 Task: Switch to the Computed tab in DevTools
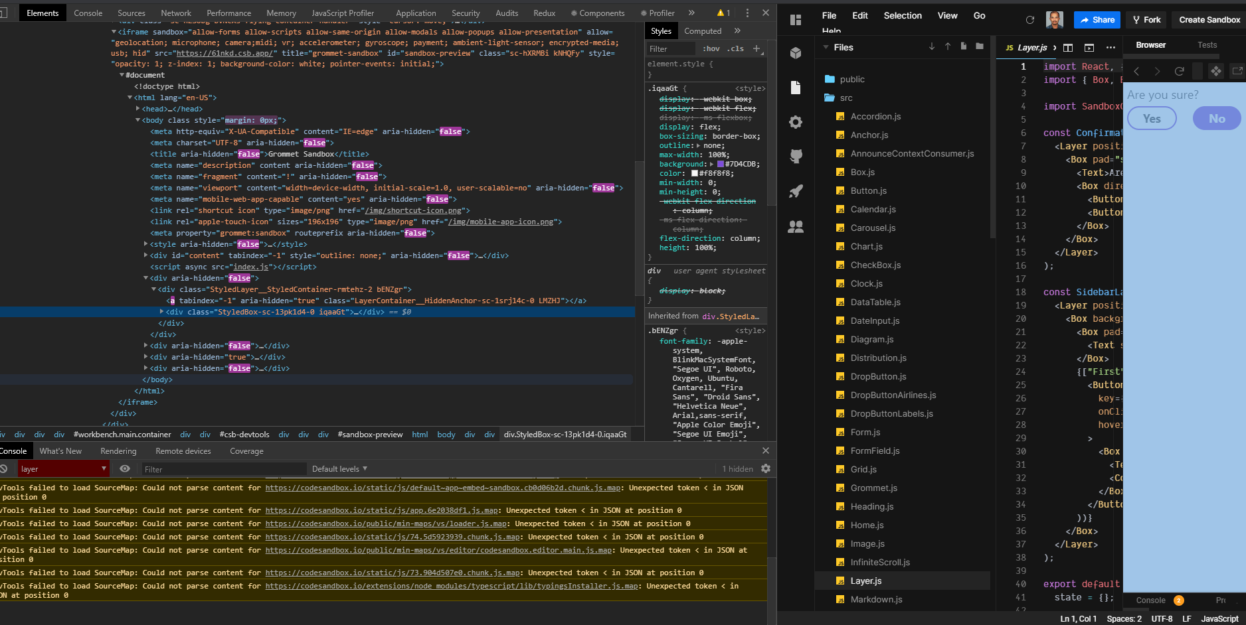point(703,31)
